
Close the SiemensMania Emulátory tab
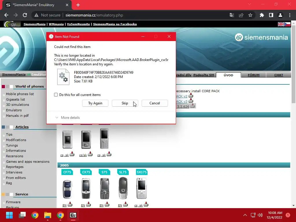point(67,5)
